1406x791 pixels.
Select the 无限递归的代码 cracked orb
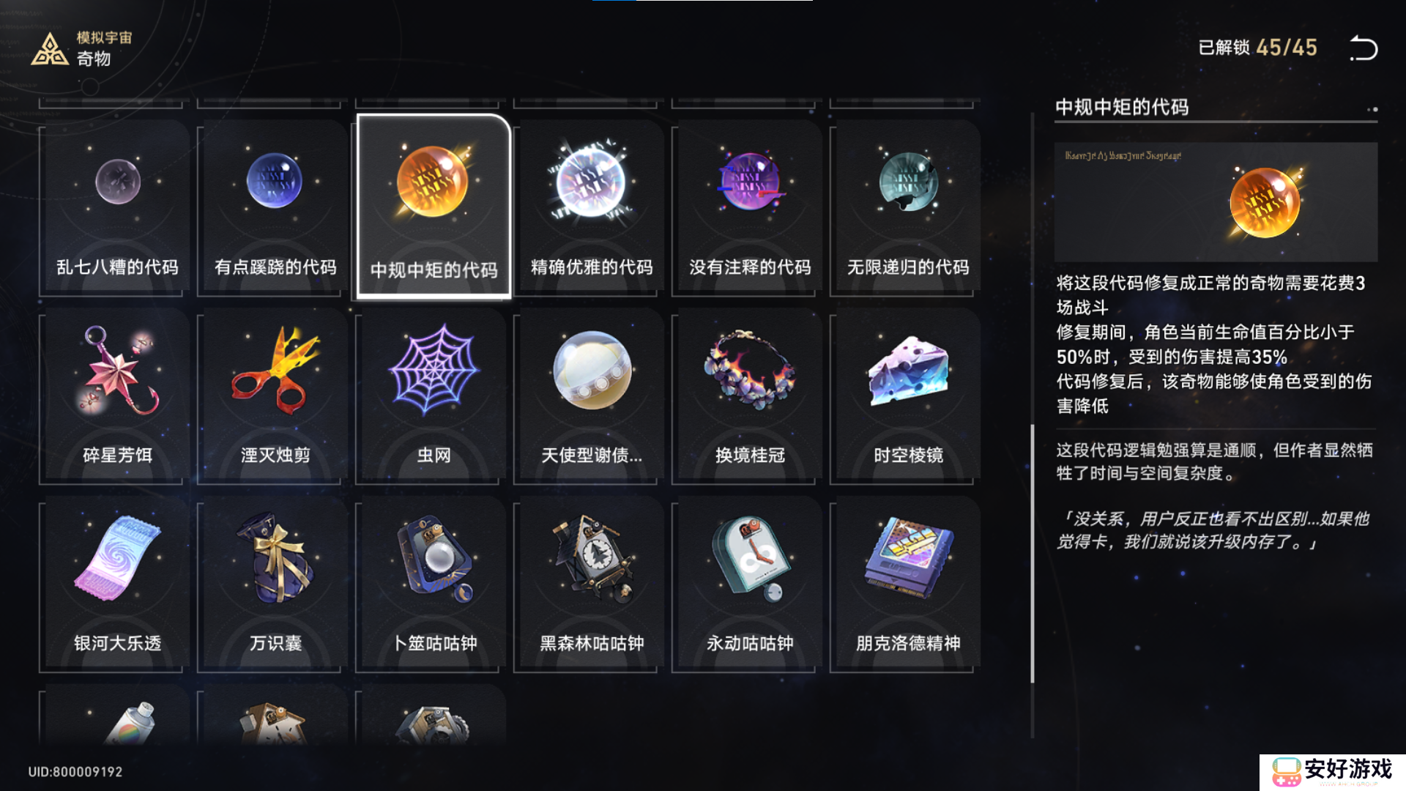click(908, 208)
